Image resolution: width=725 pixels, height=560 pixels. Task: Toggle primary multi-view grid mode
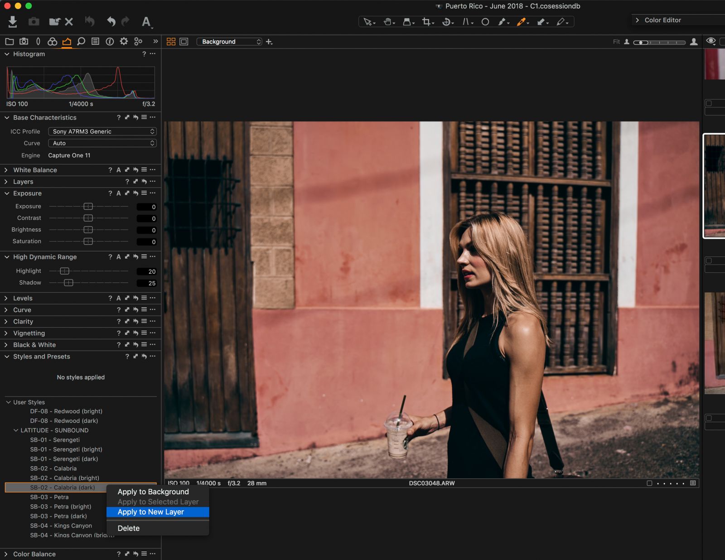click(171, 41)
